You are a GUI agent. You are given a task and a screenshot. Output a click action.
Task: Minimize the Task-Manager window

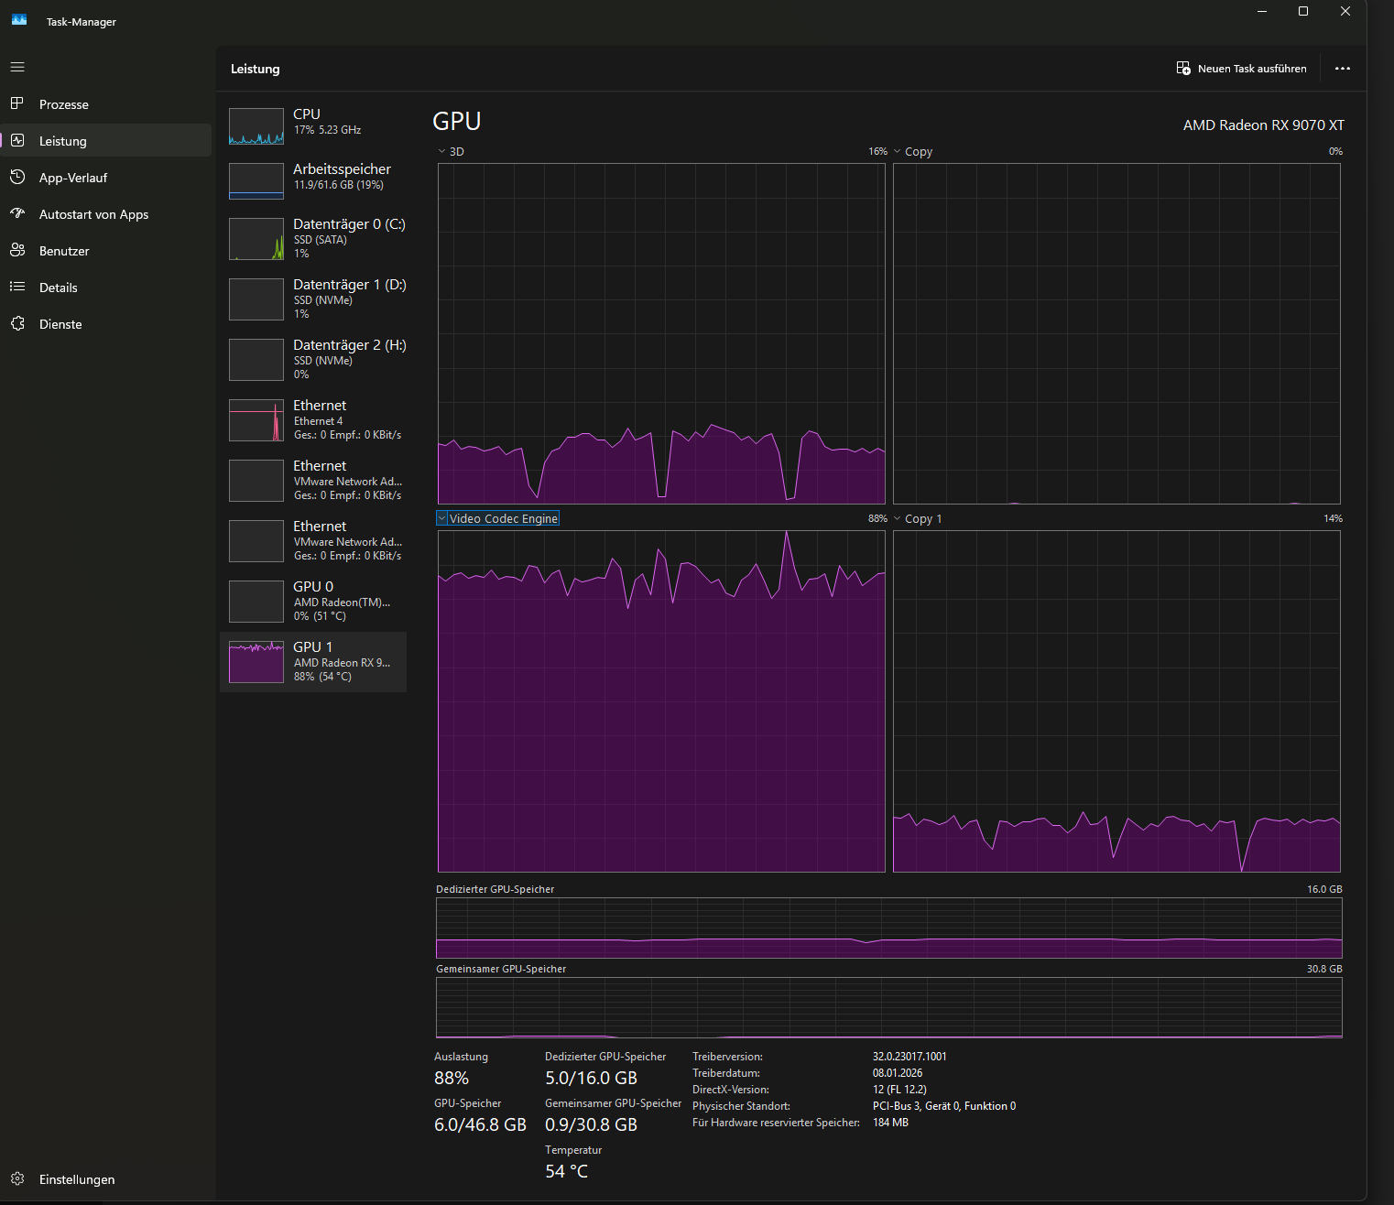coord(1261,11)
